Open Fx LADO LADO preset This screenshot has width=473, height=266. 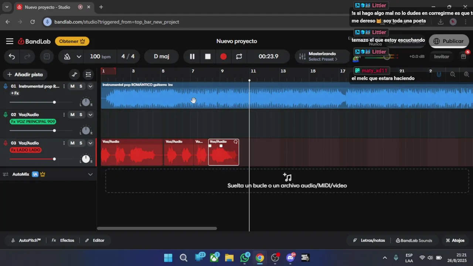25,150
